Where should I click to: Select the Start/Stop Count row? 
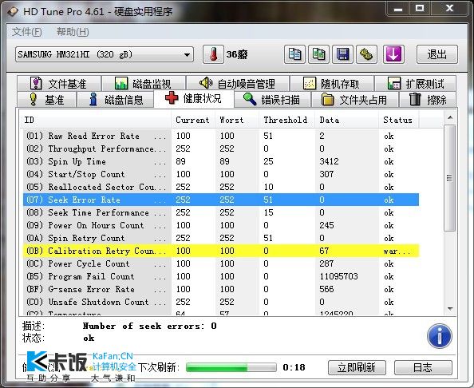(x=221, y=174)
